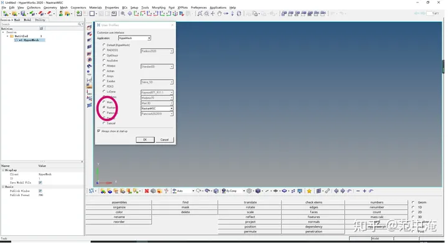The image size is (448, 244).
Task: Select the Geom panel page radio
Action: click(x=413, y=202)
